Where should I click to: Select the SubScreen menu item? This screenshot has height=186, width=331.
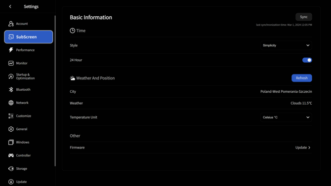tap(29, 37)
